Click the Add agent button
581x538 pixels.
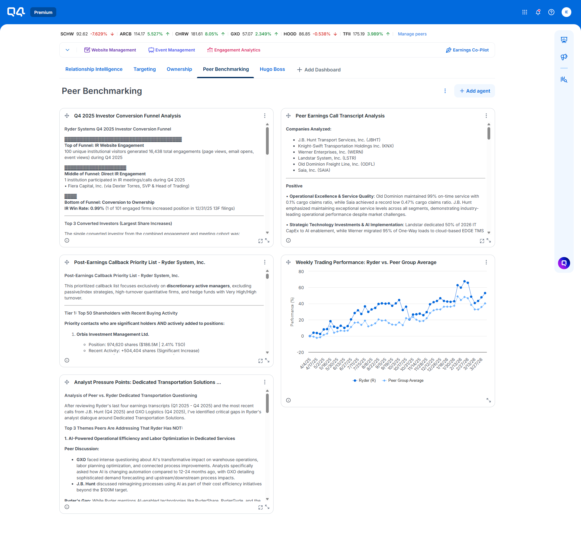click(x=474, y=91)
